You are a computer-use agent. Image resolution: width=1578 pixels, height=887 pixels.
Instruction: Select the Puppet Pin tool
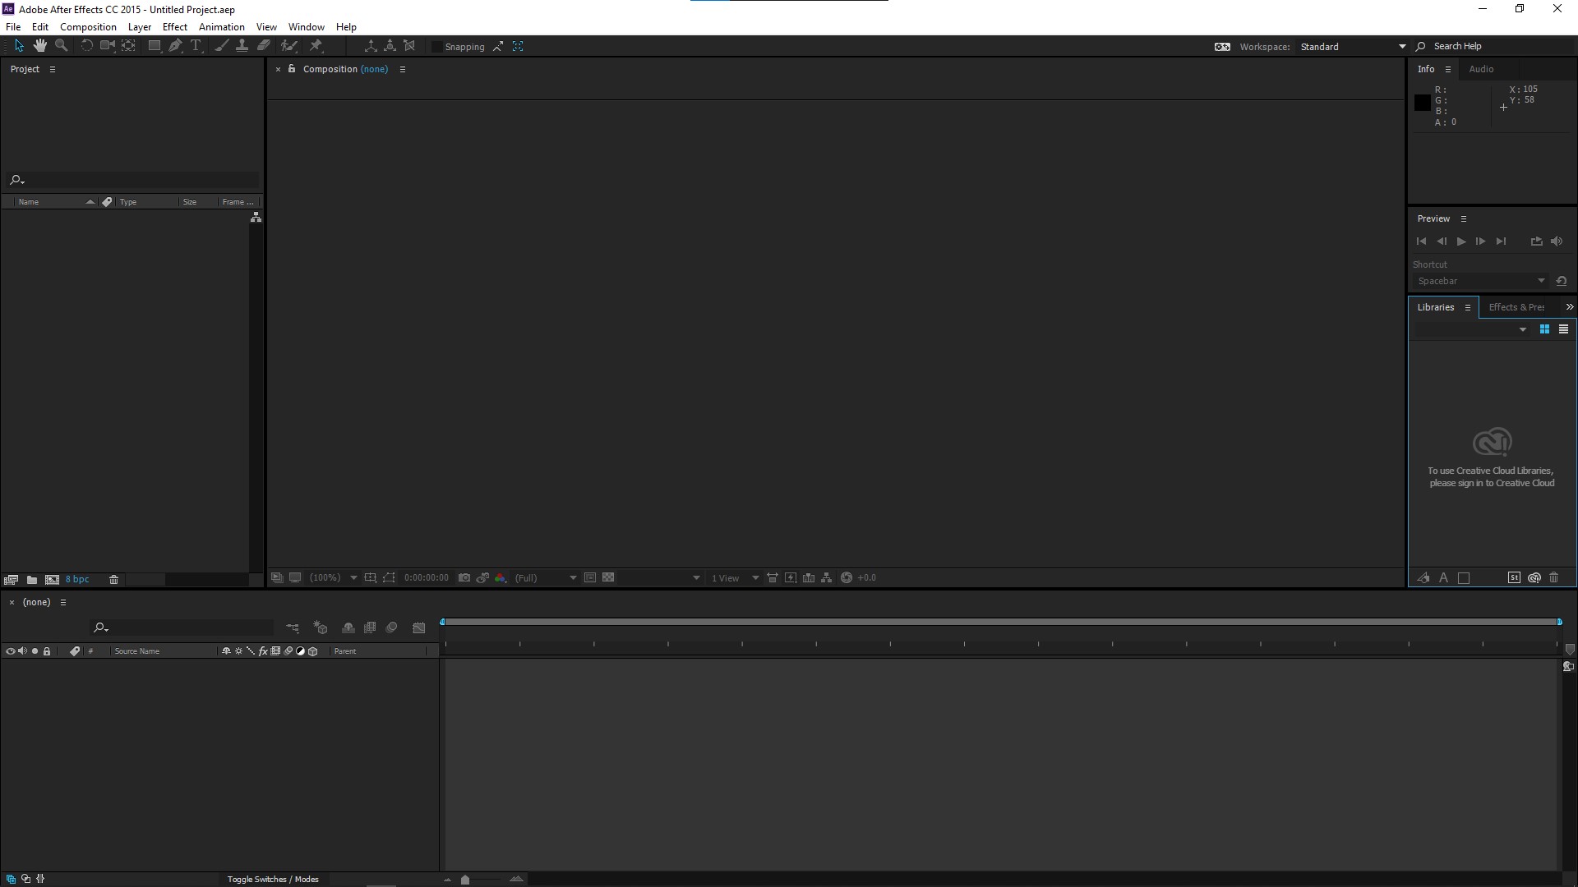(316, 46)
